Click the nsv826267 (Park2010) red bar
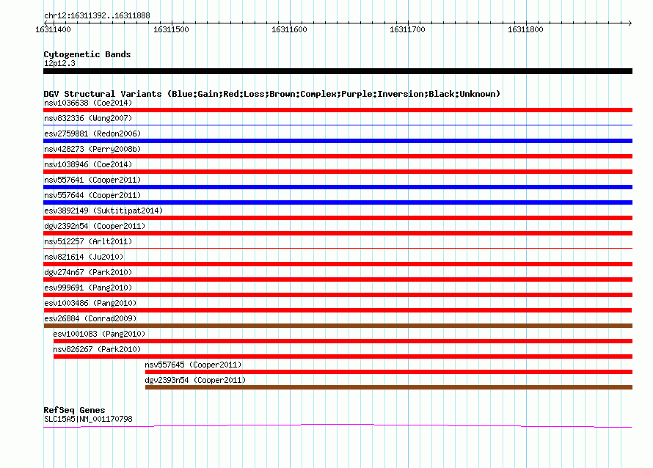Image resolution: width=653 pixels, height=468 pixels. pos(343,357)
